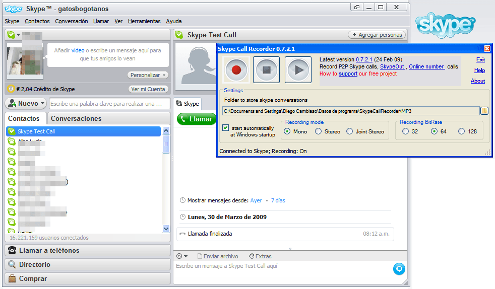Play the recording with the Play button
Screen dimensions: 495x289
coord(298,69)
